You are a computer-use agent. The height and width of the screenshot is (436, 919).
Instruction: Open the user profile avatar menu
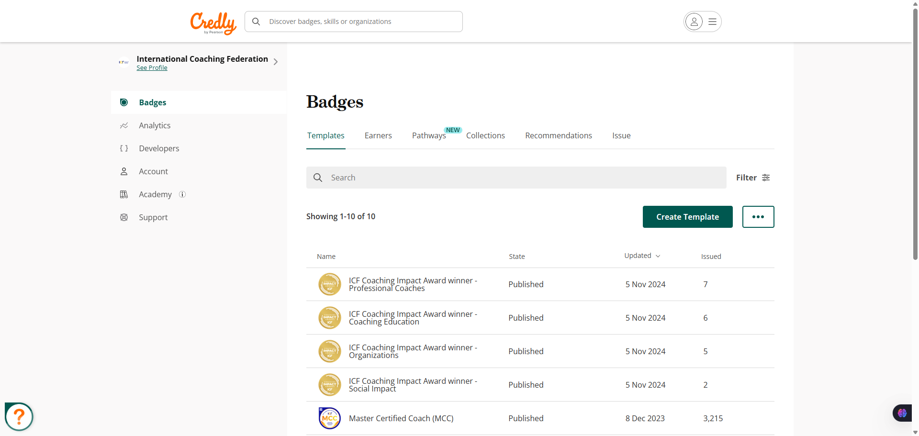694,22
